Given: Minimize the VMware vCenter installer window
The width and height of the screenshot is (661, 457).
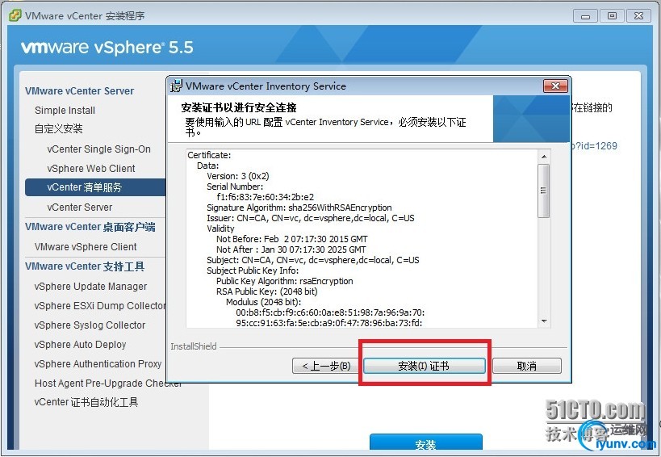Looking at the screenshot, I should tap(585, 16).
